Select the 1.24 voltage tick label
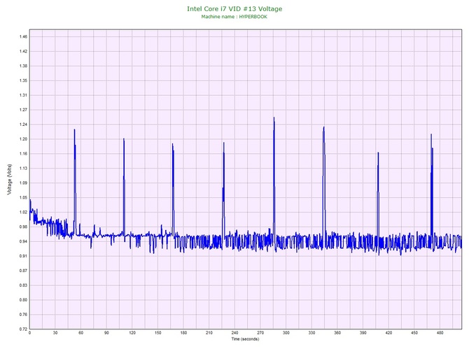469x351 pixels. (x=23, y=124)
